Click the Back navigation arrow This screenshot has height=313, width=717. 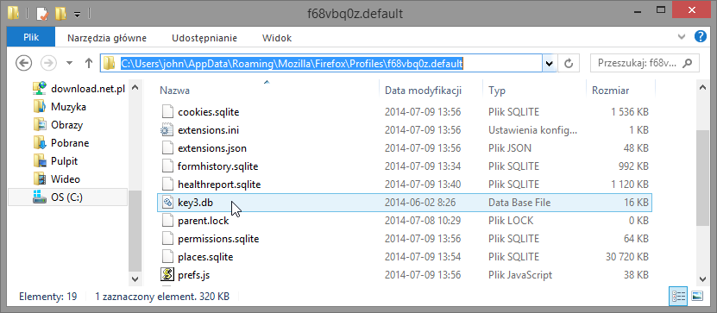click(x=23, y=63)
